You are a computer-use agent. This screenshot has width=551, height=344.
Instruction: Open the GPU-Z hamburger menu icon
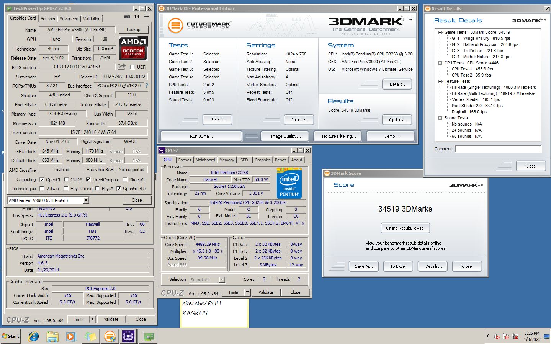click(x=147, y=16)
